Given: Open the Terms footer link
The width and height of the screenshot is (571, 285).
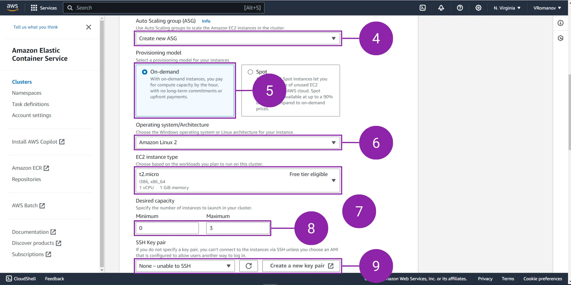Looking at the screenshot, I should click(508, 278).
